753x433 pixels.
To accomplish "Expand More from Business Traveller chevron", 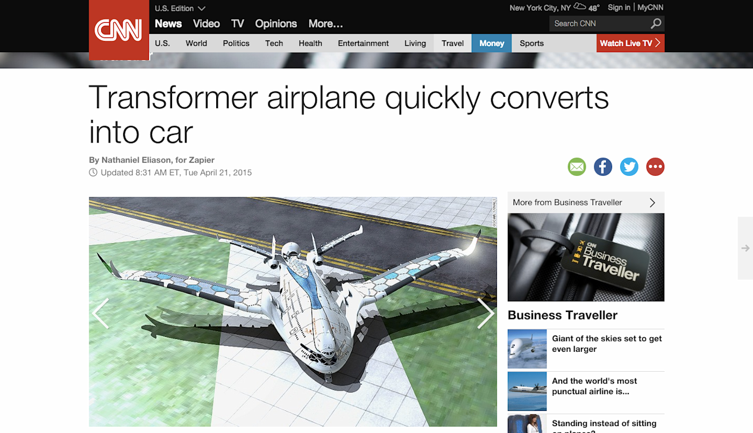I will pyautogui.click(x=652, y=203).
